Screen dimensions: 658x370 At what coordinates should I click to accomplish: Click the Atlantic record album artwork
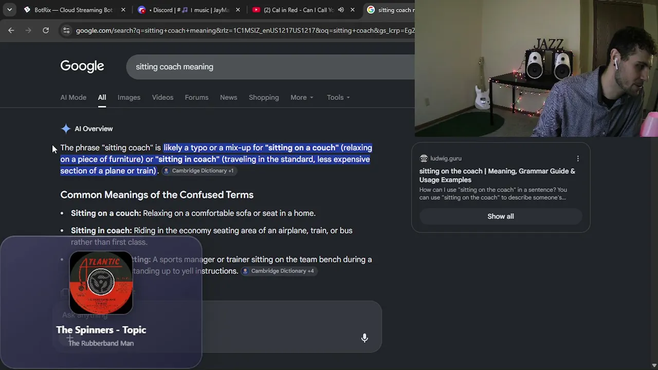click(x=101, y=282)
